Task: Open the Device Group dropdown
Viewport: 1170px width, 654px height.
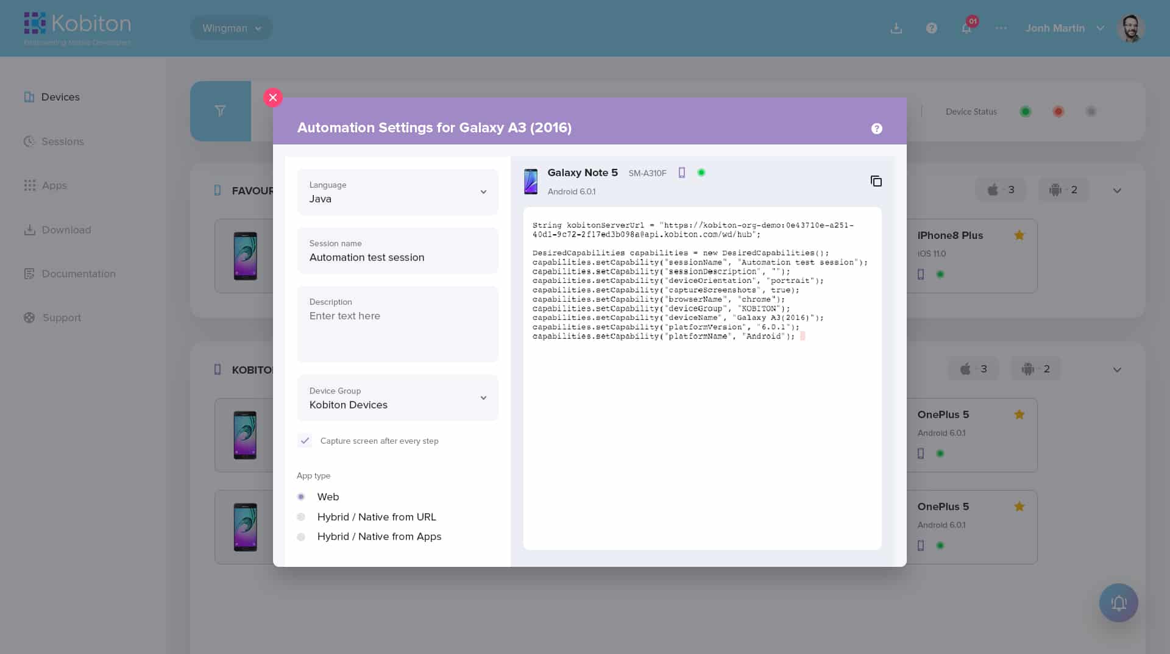Action: click(397, 398)
